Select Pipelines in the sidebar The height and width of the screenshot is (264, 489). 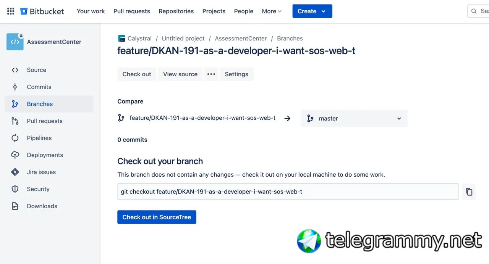[49, 138]
